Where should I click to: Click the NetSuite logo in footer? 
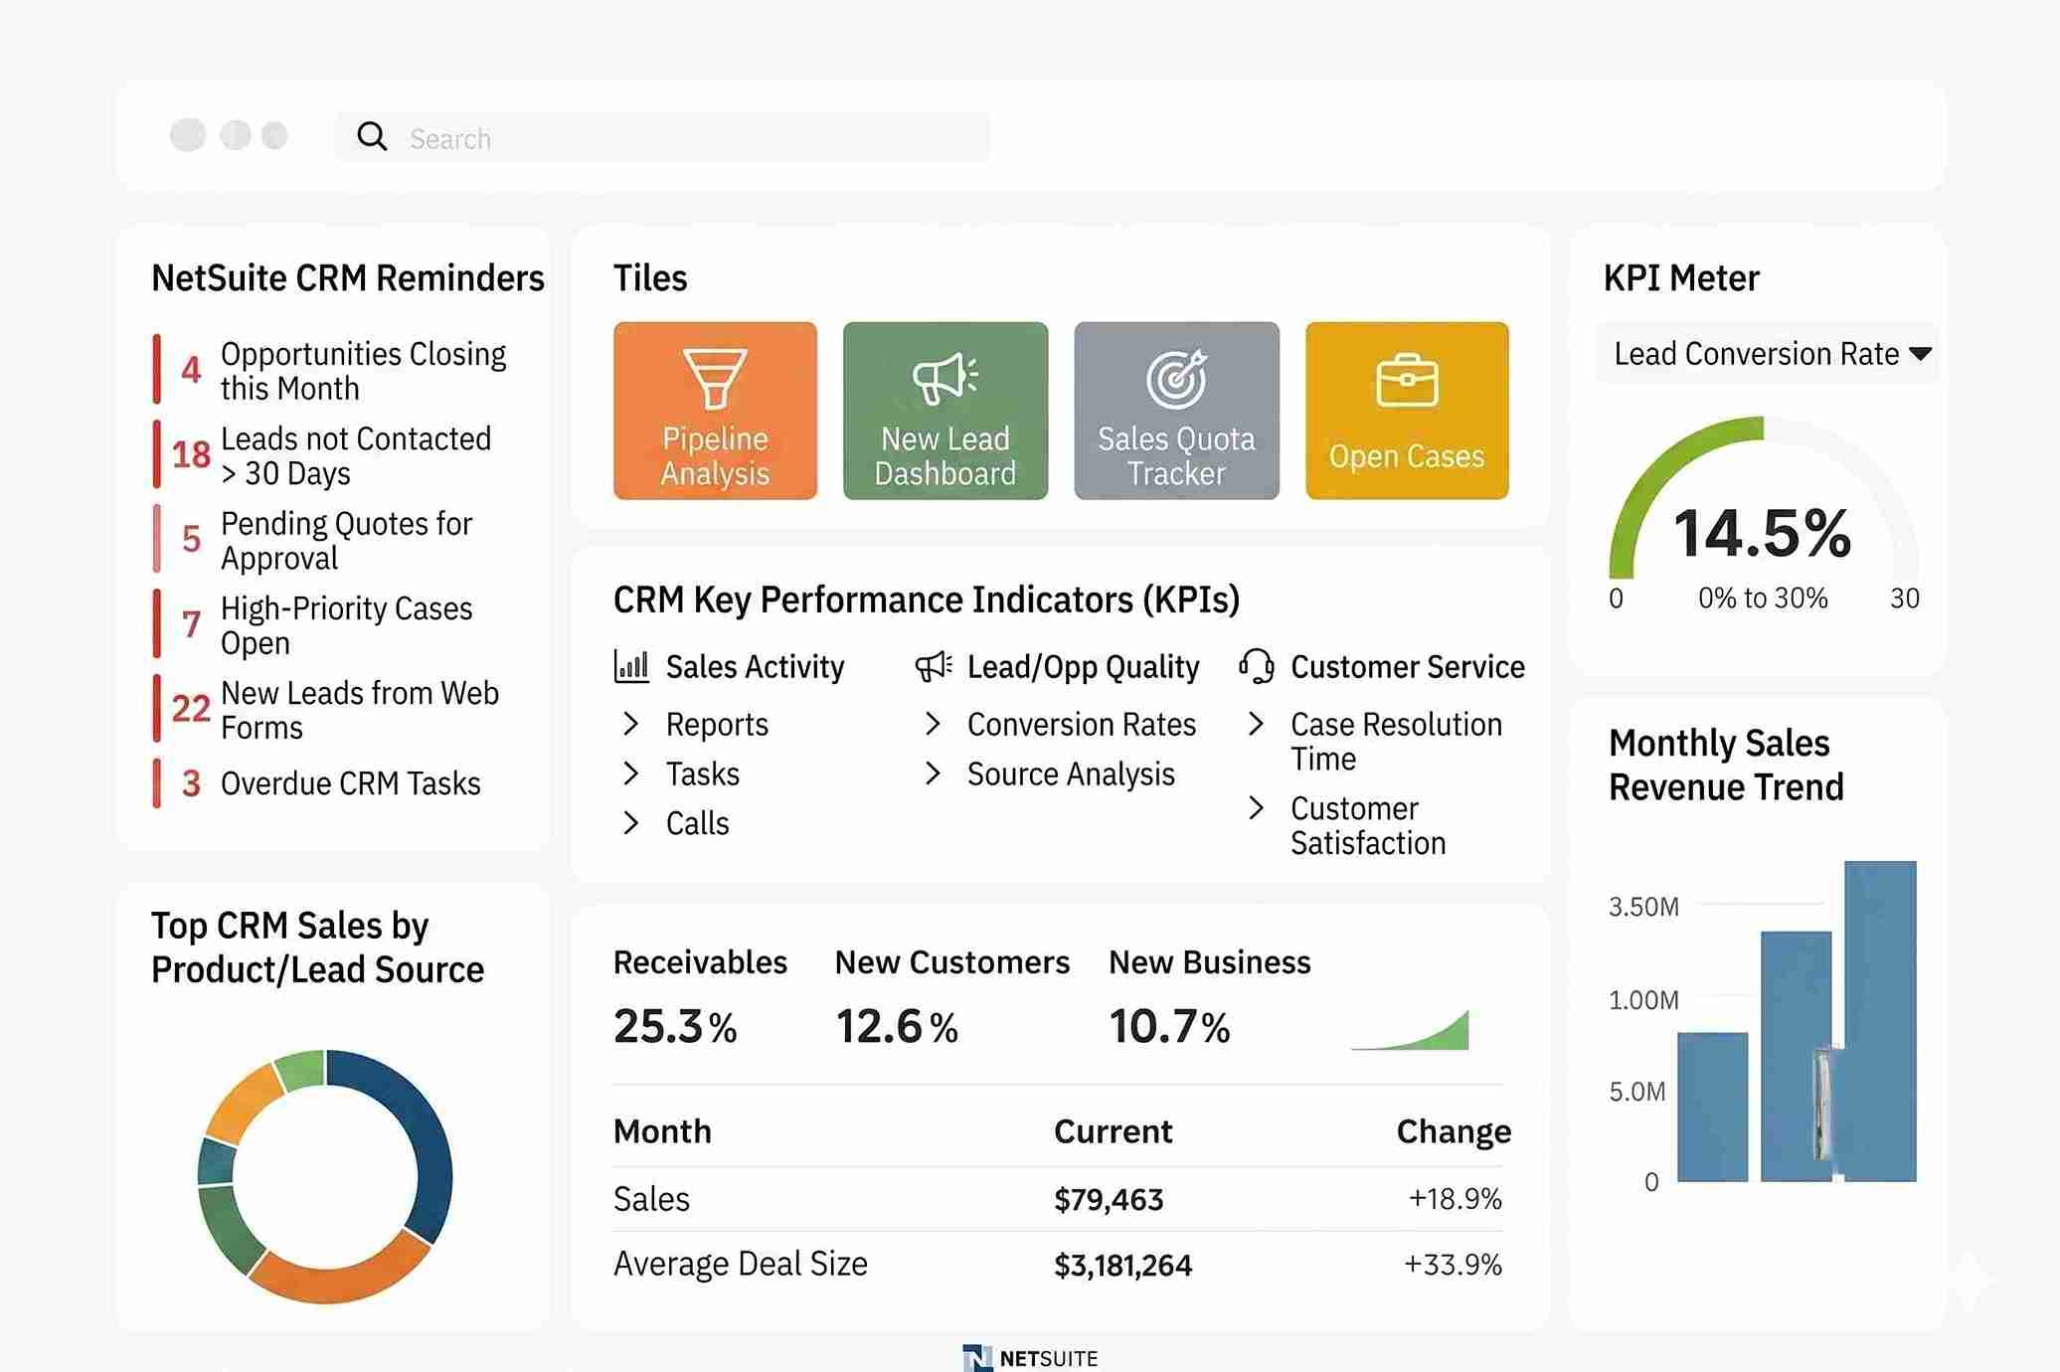[1030, 1358]
